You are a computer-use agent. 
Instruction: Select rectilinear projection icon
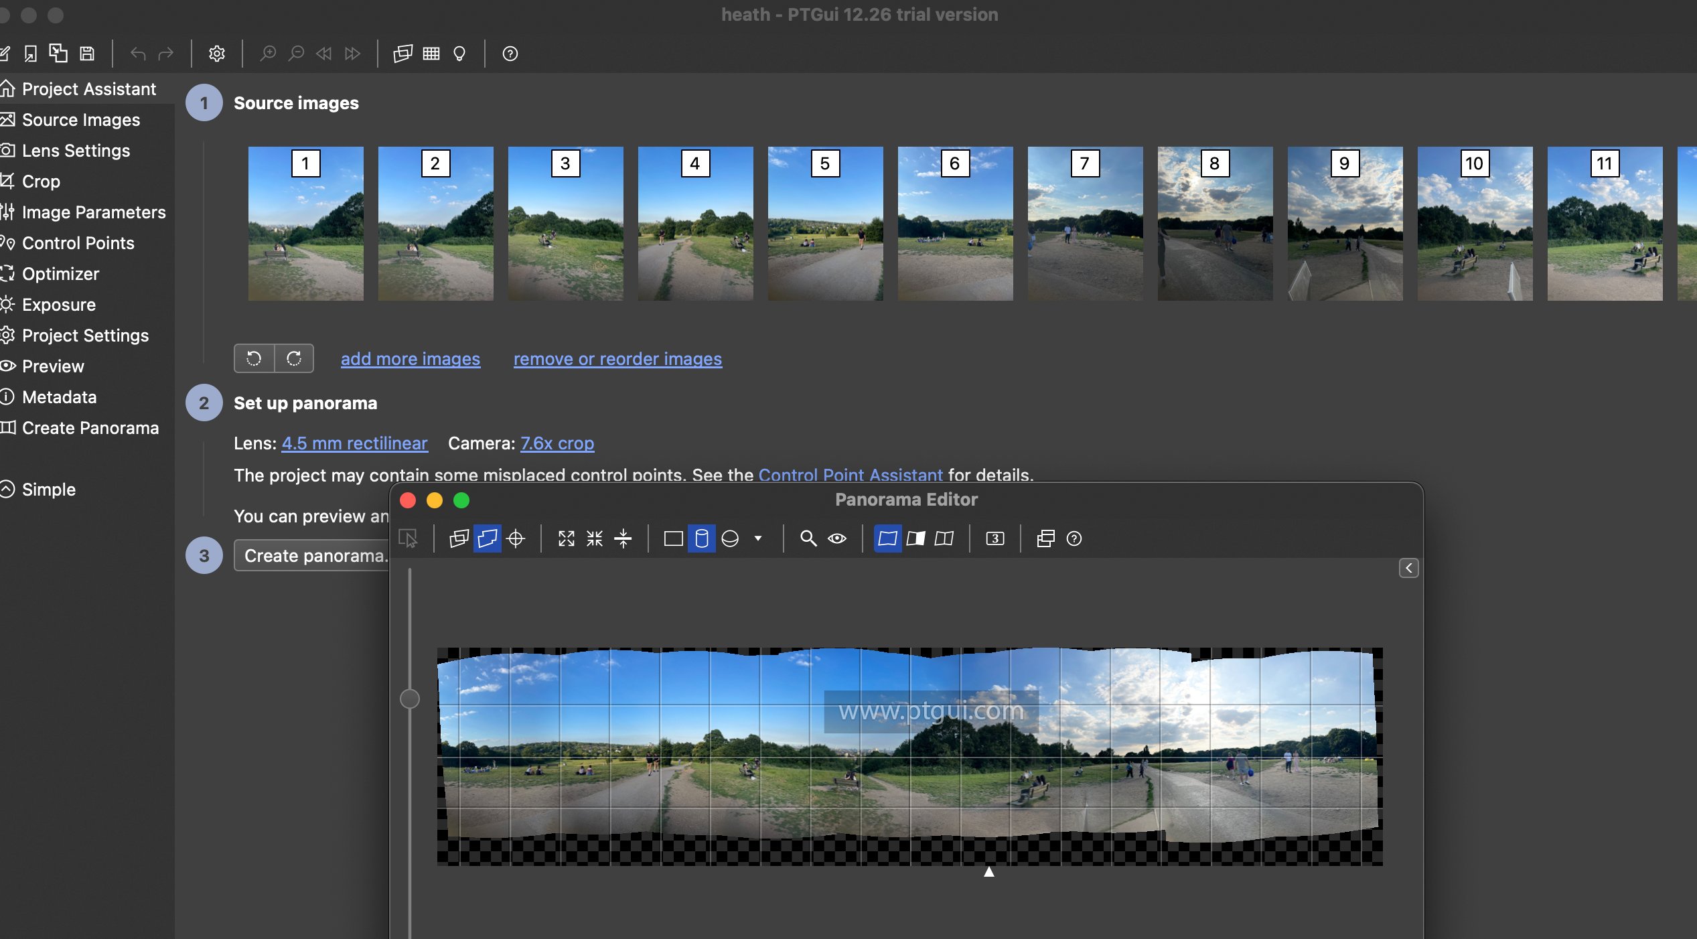673,538
